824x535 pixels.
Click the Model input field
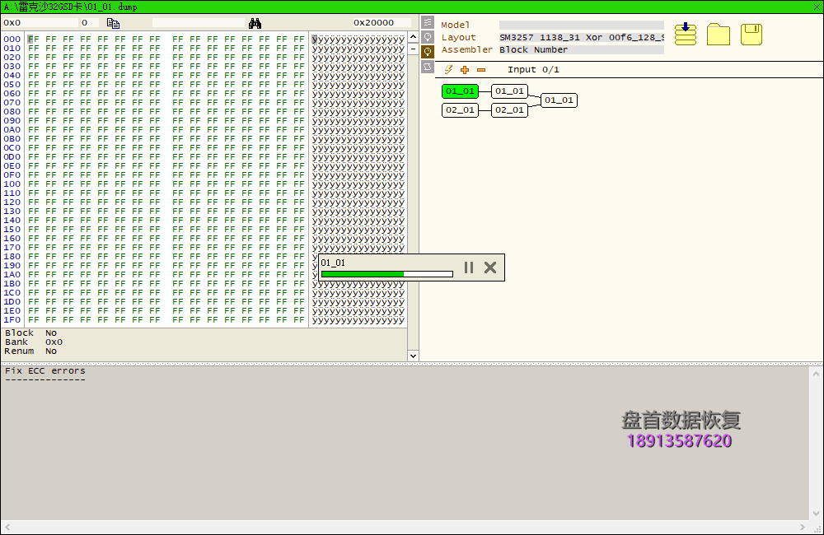[x=581, y=25]
